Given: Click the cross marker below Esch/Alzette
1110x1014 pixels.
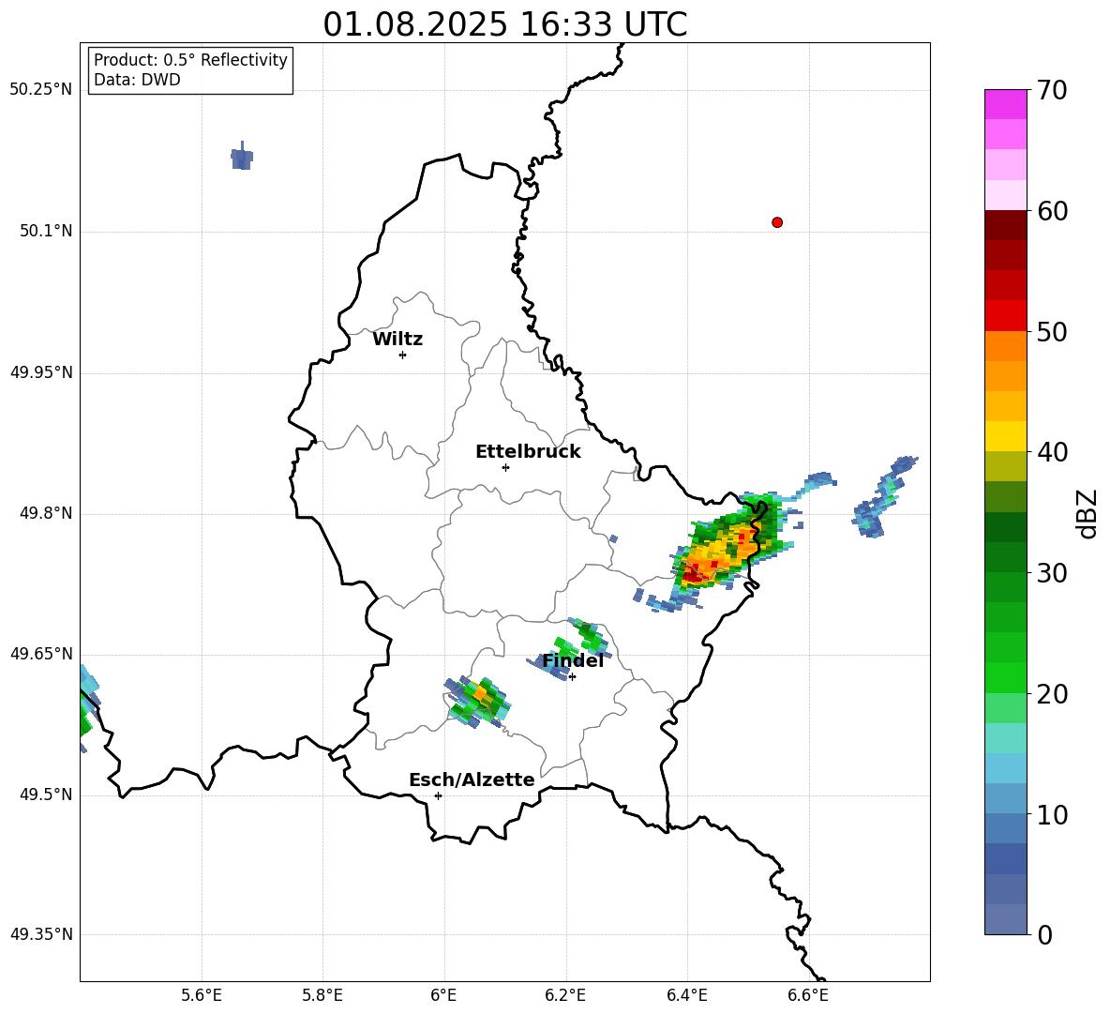Looking at the screenshot, I should [438, 795].
